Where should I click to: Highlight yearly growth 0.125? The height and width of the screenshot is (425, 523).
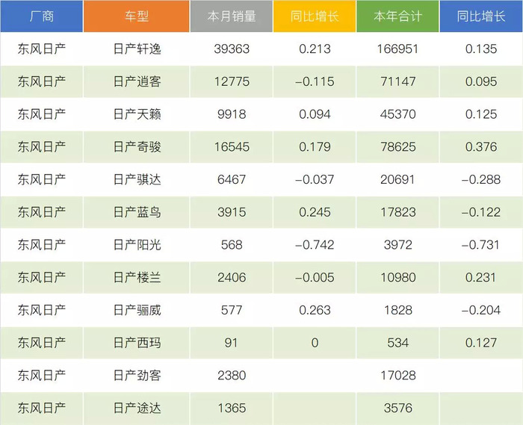pyautogui.click(x=481, y=114)
